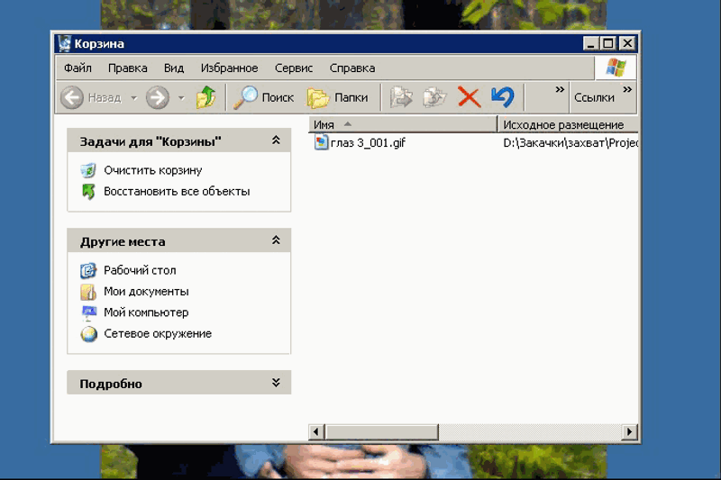Open the Forward button history dropdown arrow
The height and width of the screenshot is (480, 721).
point(181,97)
